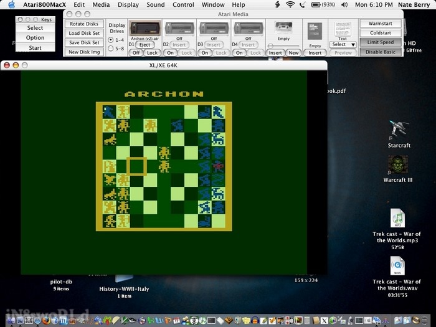Open the Window menu
Viewport: 436px width, 327px height.
[213, 4]
